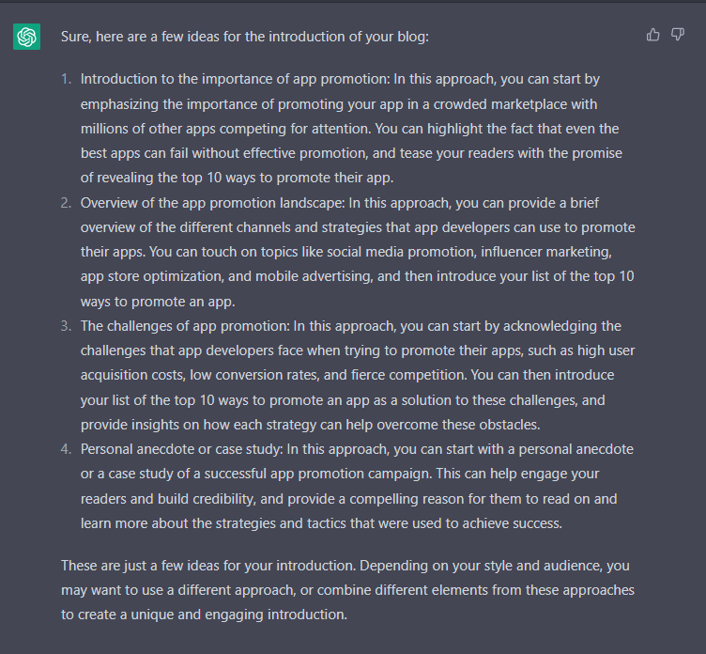Viewport: 706px width, 654px height.
Task: Click "Overview of the app promotion landscape" text
Action: (212, 203)
